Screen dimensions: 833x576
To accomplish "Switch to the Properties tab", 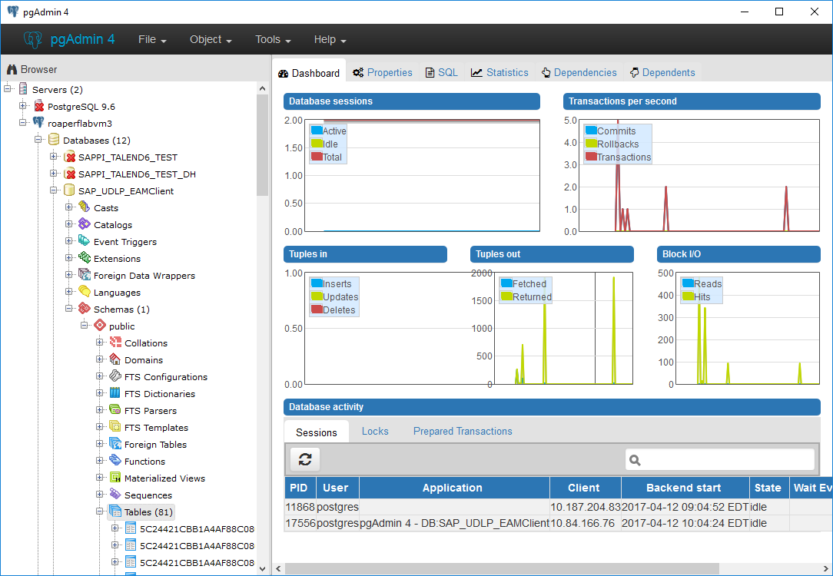I will coord(383,73).
